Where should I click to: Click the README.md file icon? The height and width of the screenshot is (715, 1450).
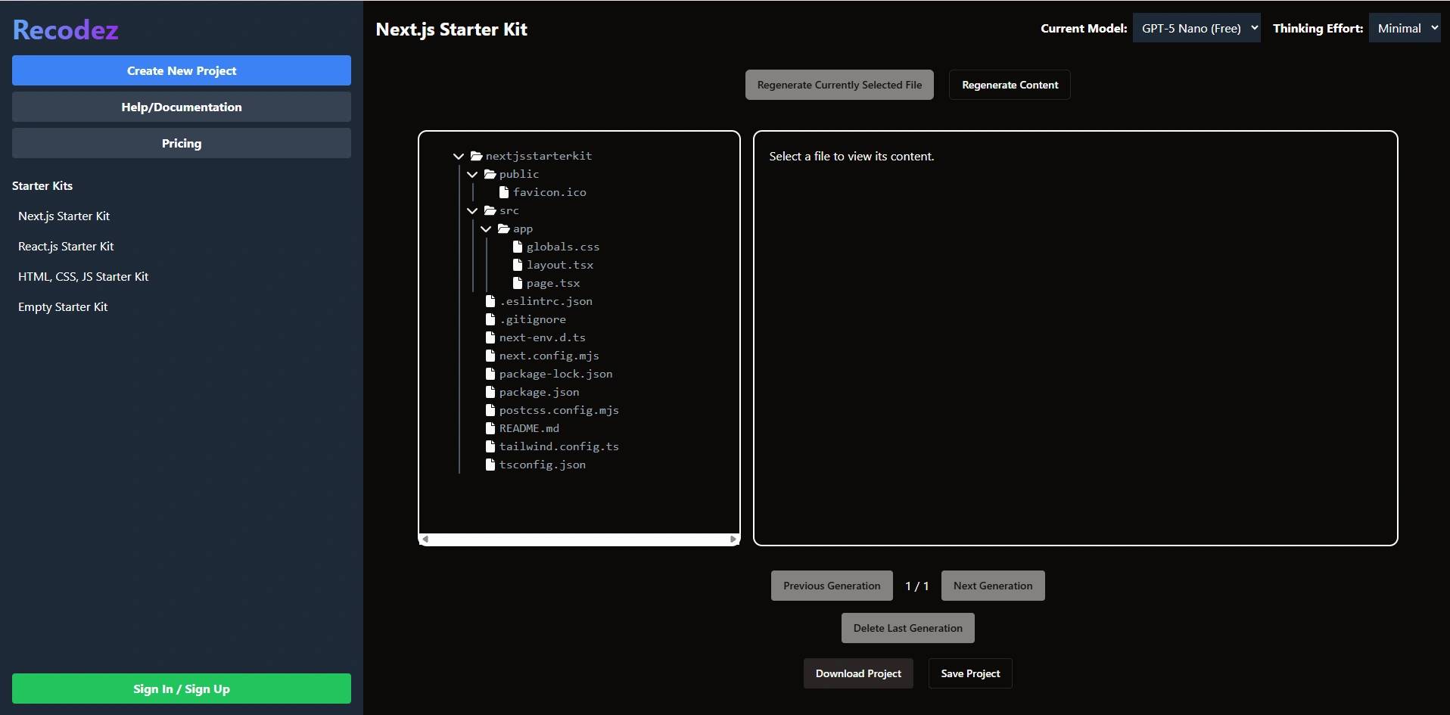(x=490, y=428)
